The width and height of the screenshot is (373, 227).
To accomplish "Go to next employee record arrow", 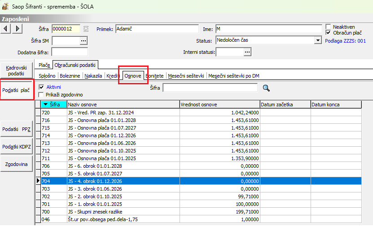I will pyautogui.click(x=17, y=29).
